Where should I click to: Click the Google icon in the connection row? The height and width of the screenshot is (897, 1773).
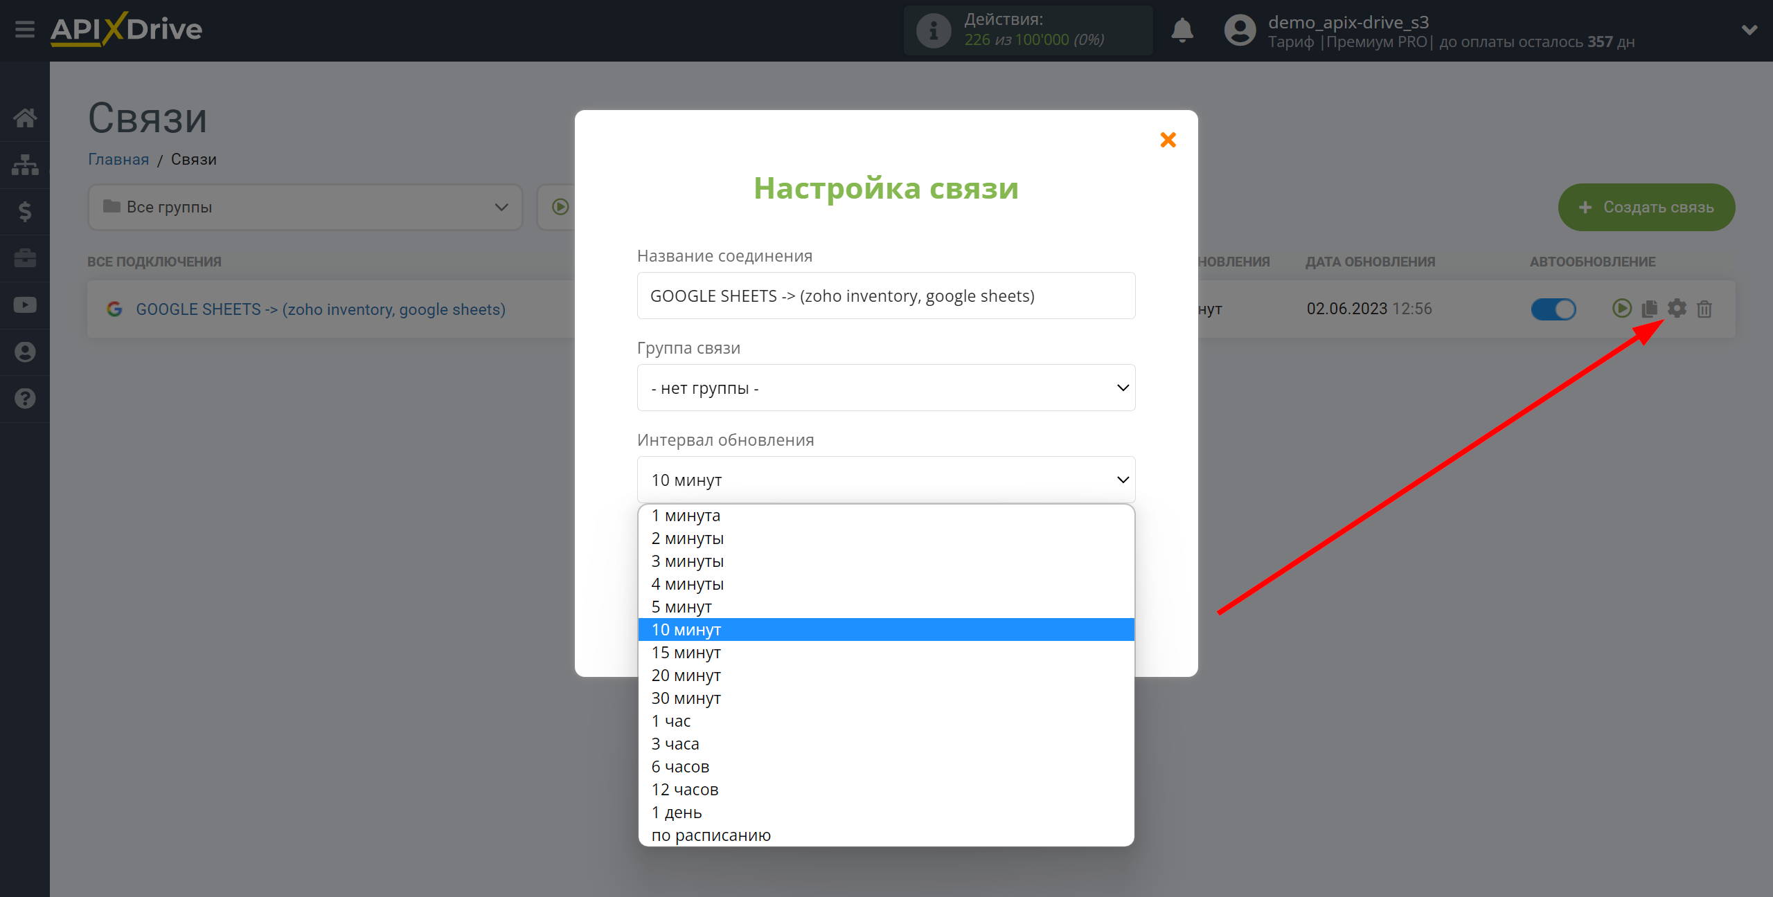coord(114,309)
